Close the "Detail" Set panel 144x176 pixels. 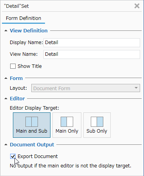137,6
